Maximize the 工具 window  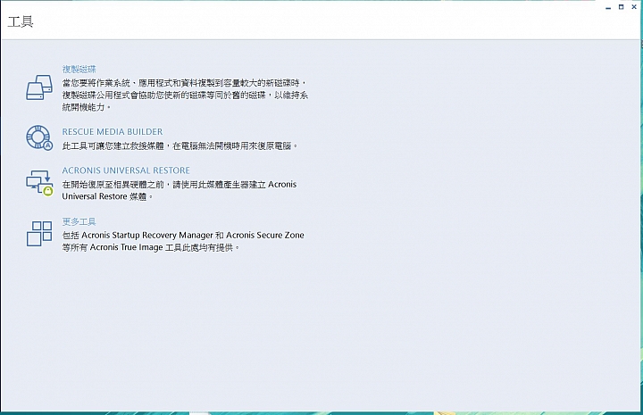621,7
